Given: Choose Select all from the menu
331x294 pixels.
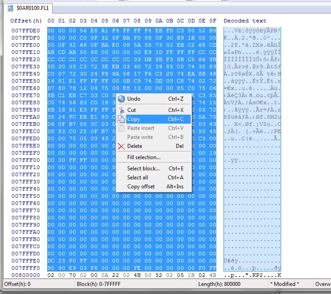Looking at the screenshot, I should (x=154, y=178).
